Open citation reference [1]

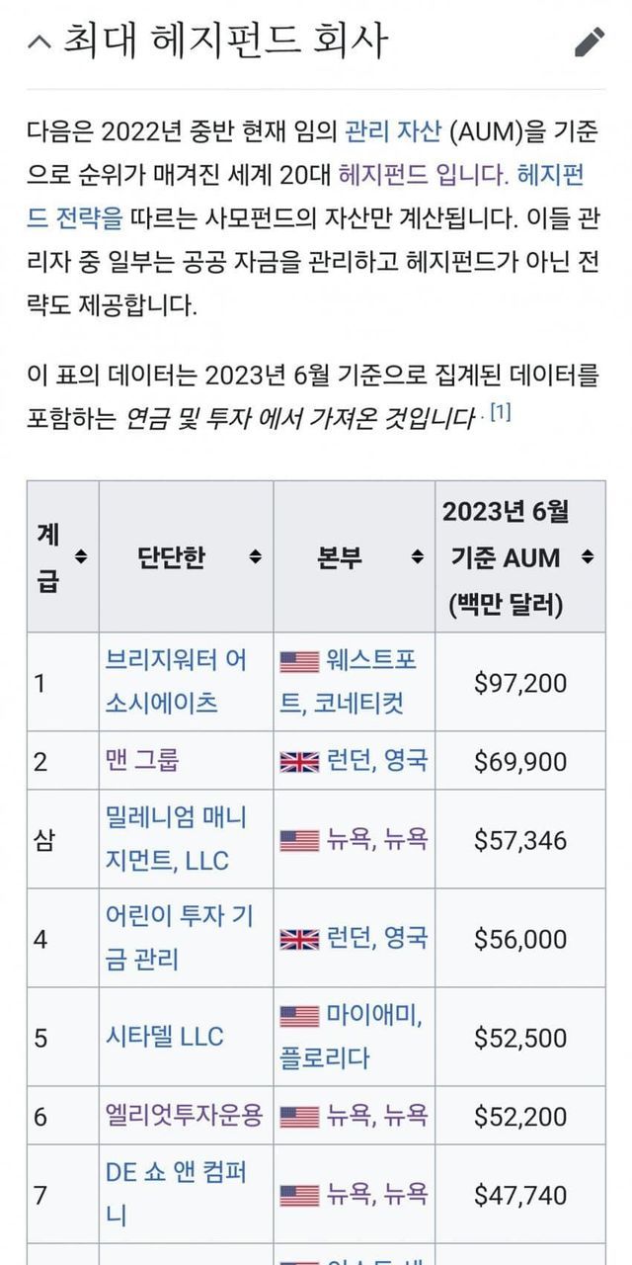[501, 413]
